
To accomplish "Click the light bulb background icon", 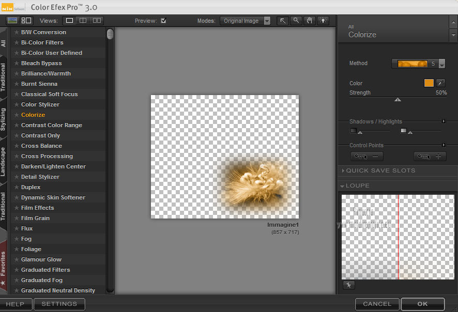I will tap(323, 21).
